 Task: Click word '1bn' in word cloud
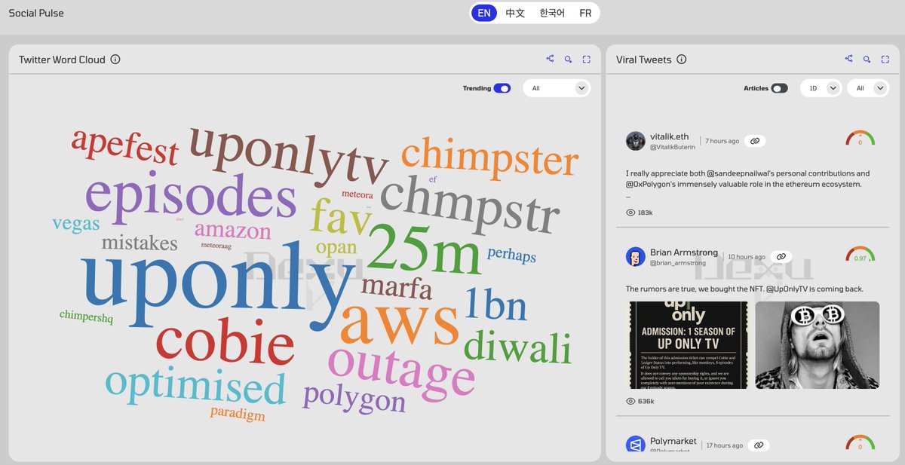[x=495, y=304]
